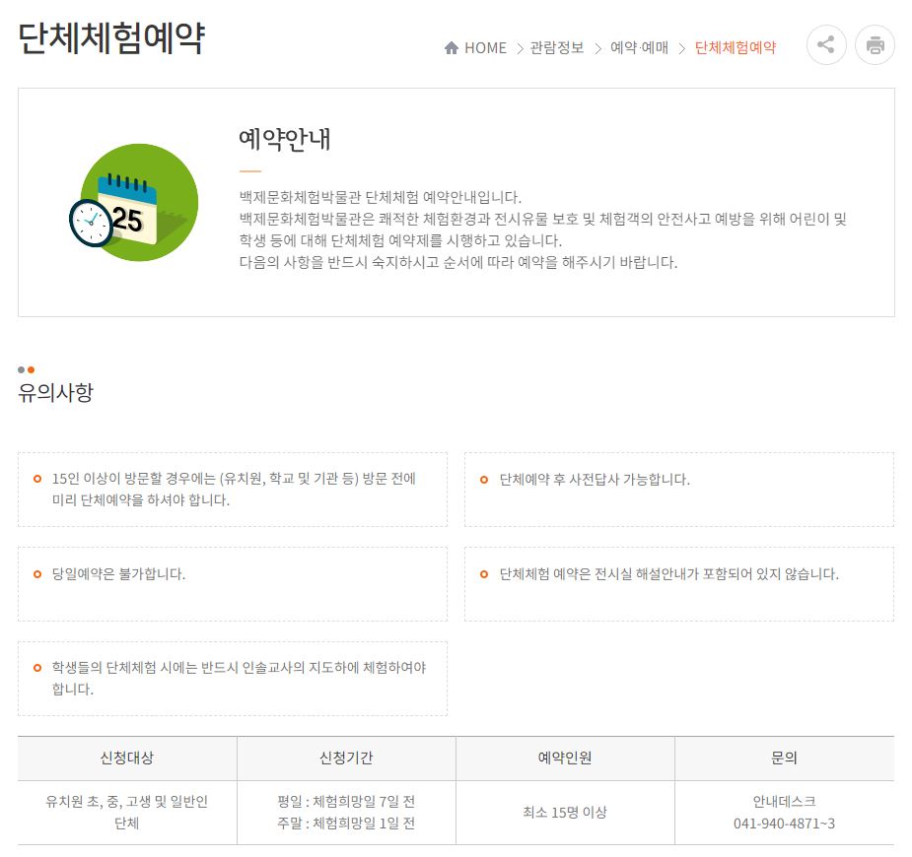Viewport: 912px width, 857px height.
Task: Select the notice 당일예약은 불가합니다
Action: point(233,584)
